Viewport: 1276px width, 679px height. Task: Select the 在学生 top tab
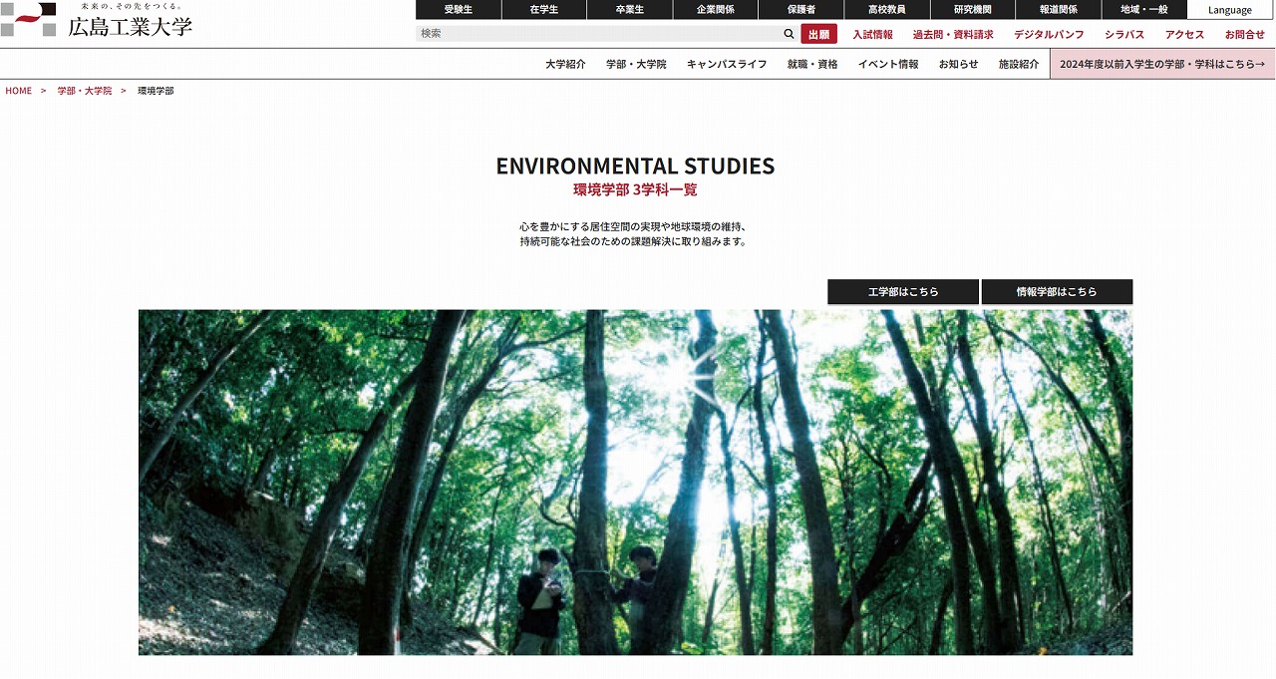click(x=543, y=10)
